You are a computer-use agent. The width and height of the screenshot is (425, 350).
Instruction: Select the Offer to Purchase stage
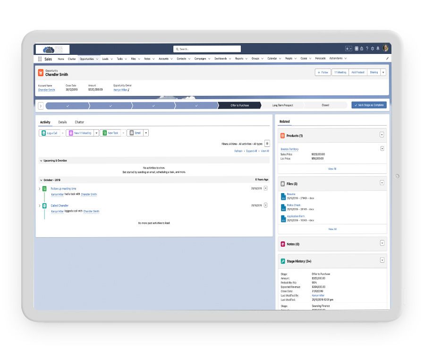click(x=239, y=105)
